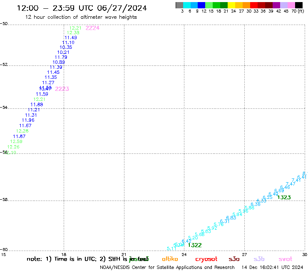Click the orange altika legend label
Viewport: 308px width, 271px height.
(x=170, y=259)
